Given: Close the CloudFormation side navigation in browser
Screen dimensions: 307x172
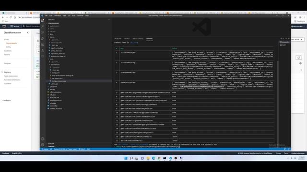Looking at the screenshot, I should tap(28, 32).
